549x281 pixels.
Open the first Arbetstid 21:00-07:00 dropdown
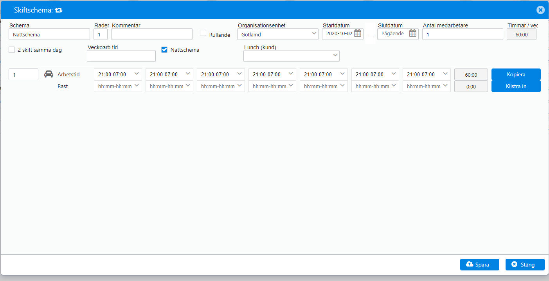[118, 74]
